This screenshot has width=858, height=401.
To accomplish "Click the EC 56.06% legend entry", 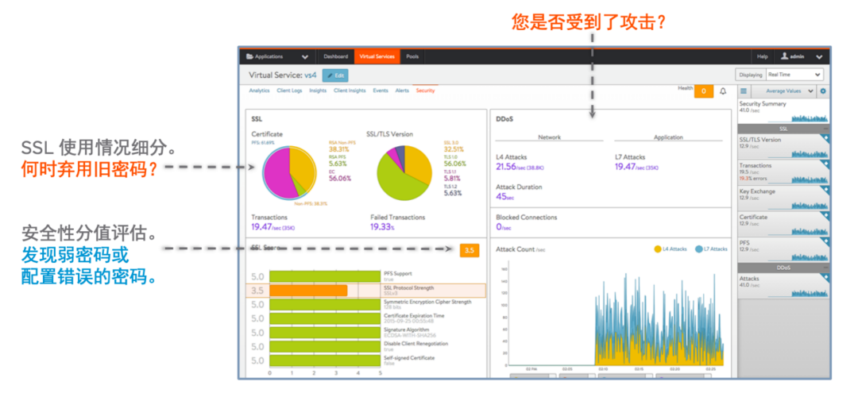I will 339,175.
